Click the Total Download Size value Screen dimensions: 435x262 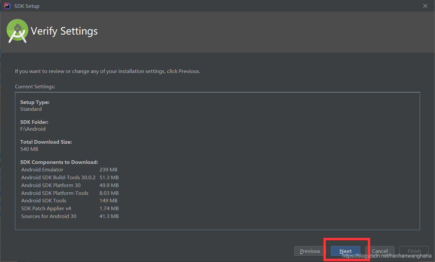[x=29, y=149]
